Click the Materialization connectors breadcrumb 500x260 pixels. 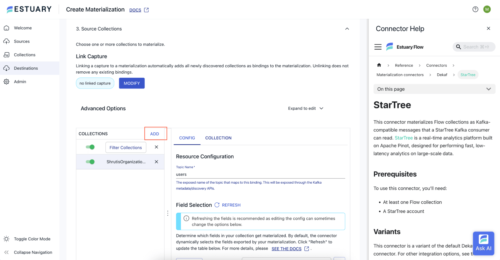[400, 75]
